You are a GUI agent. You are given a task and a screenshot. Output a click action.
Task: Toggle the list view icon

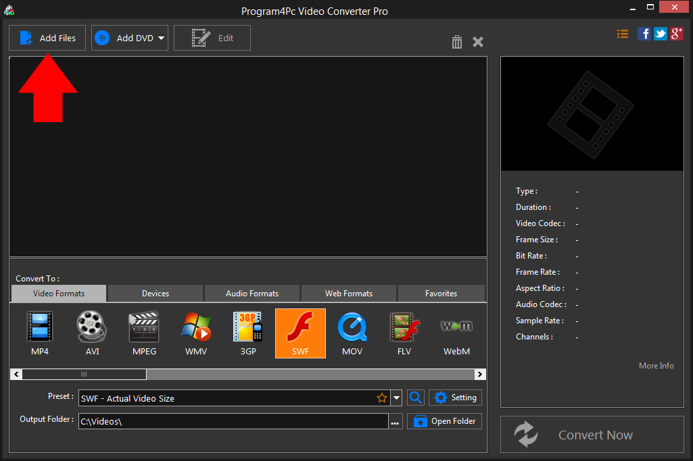(x=622, y=33)
